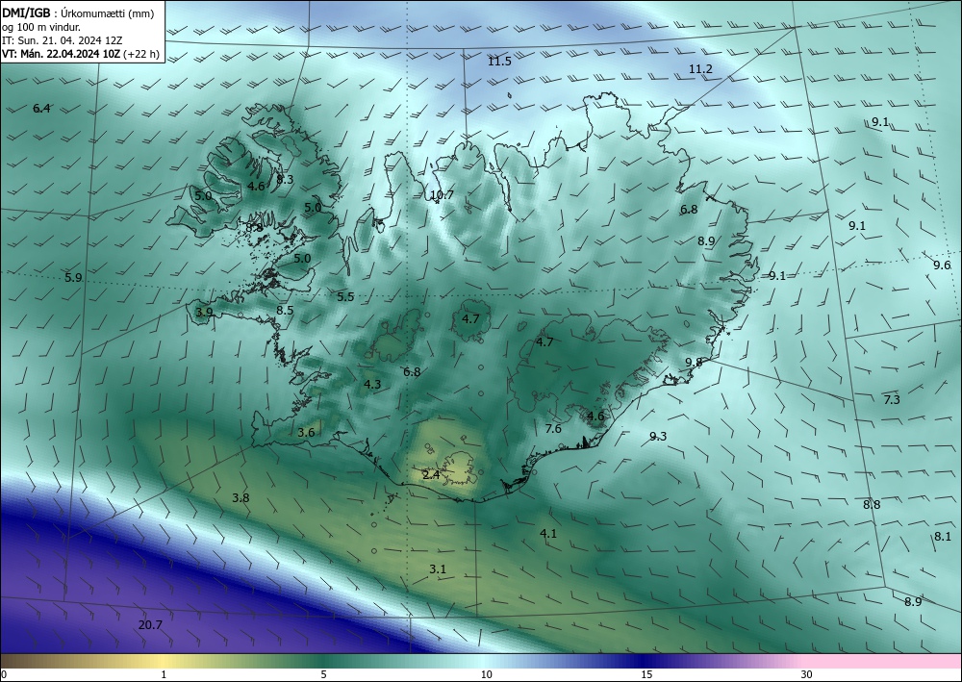Select the 20.7 value in the purple band

[x=150, y=625]
